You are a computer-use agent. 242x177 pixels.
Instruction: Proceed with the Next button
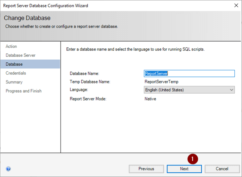(184, 169)
